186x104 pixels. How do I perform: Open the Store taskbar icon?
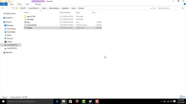pos(70,101)
